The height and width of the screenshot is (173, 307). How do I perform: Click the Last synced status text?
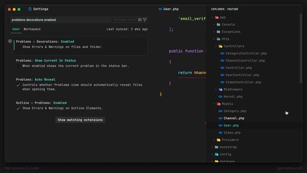127,29
